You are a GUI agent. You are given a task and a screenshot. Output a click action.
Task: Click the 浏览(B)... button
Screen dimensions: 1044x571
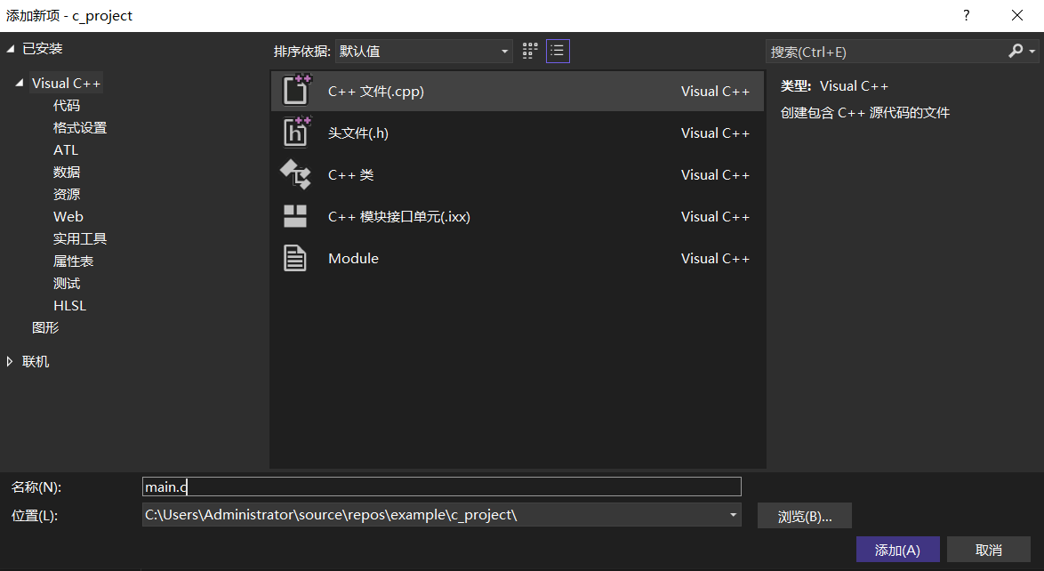coord(805,516)
